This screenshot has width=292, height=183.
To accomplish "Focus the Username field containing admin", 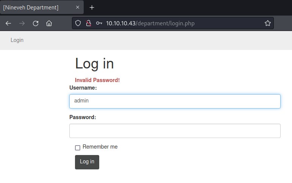I will (175, 101).
